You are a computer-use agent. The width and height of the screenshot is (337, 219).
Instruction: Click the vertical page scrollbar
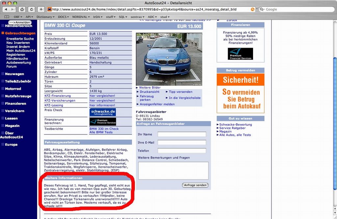(x=335, y=123)
